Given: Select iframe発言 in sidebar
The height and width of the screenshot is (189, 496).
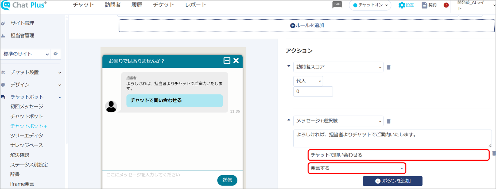Looking at the screenshot, I should pos(22,184).
